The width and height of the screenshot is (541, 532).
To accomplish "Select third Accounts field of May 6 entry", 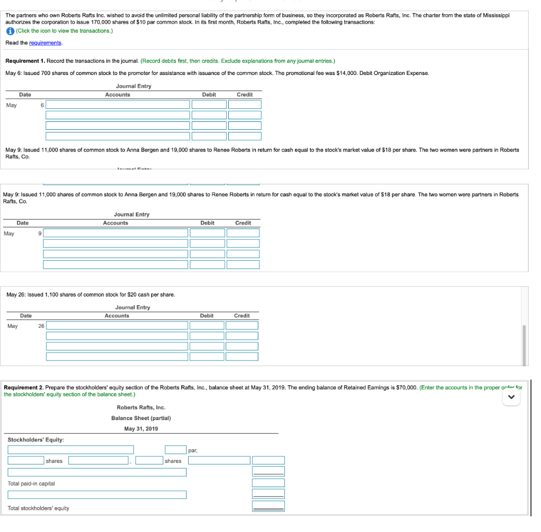I will pyautogui.click(x=118, y=126).
